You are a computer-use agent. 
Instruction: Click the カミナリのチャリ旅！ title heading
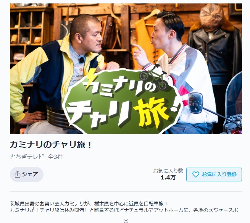tap(51, 145)
